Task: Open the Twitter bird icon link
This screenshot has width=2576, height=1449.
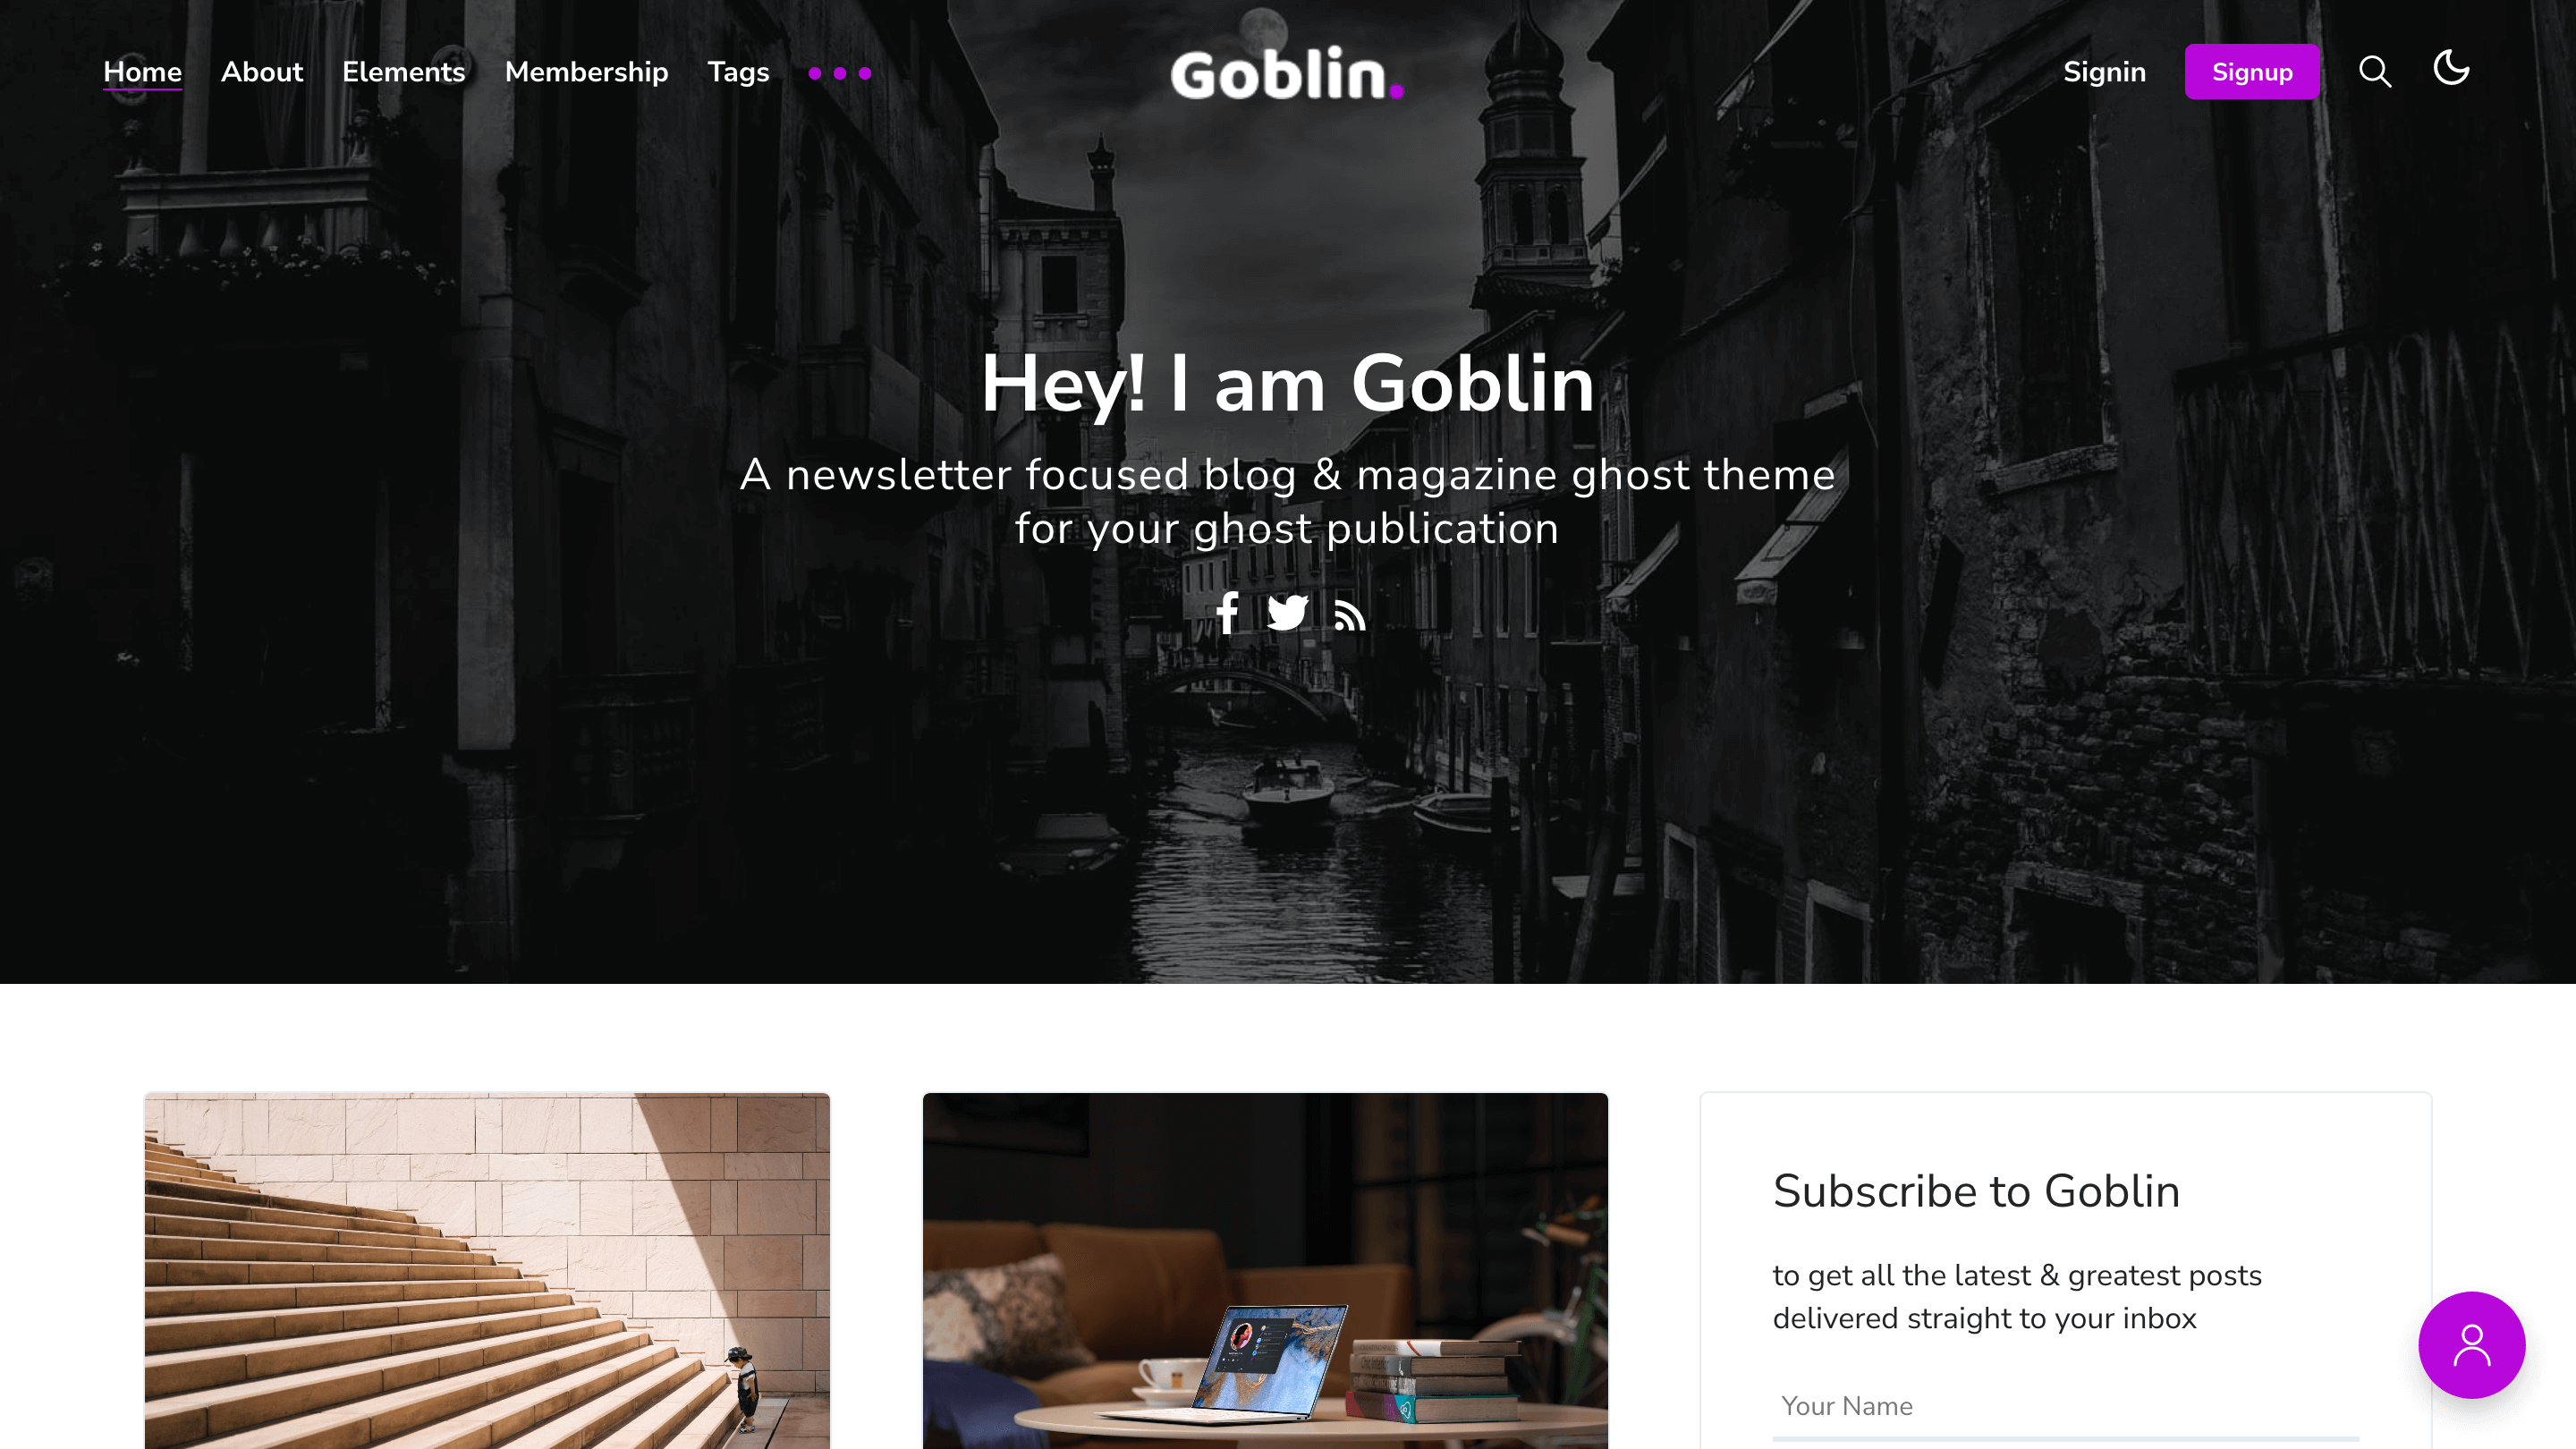Action: [1288, 613]
